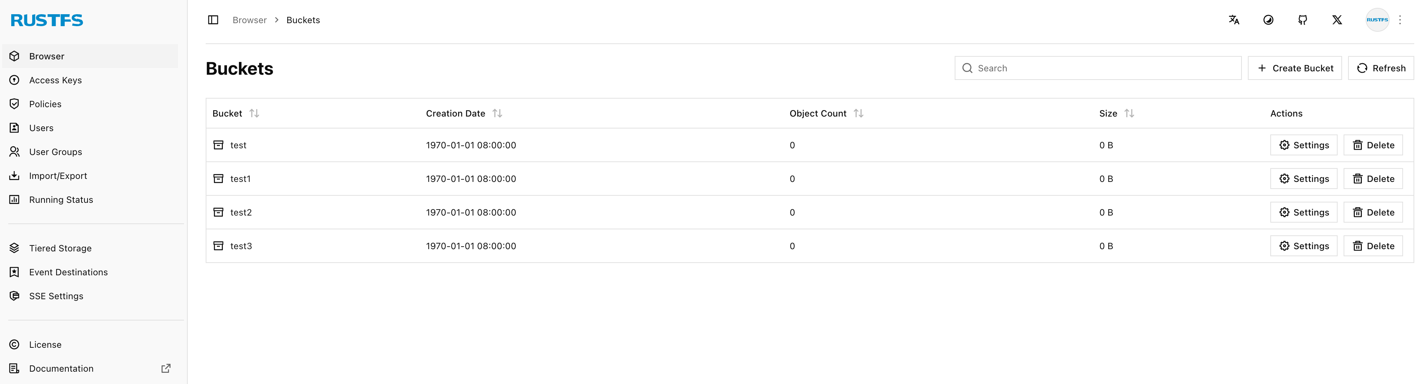Image resolution: width=1421 pixels, height=384 pixels.
Task: Open SSE Settings from sidebar
Action: [56, 296]
